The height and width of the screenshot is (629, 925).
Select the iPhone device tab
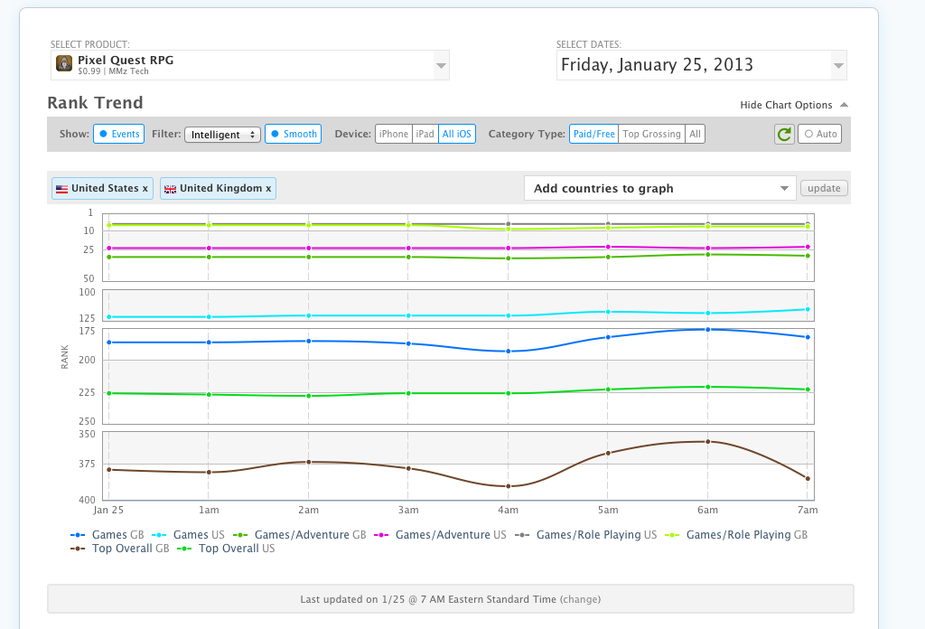coord(394,134)
